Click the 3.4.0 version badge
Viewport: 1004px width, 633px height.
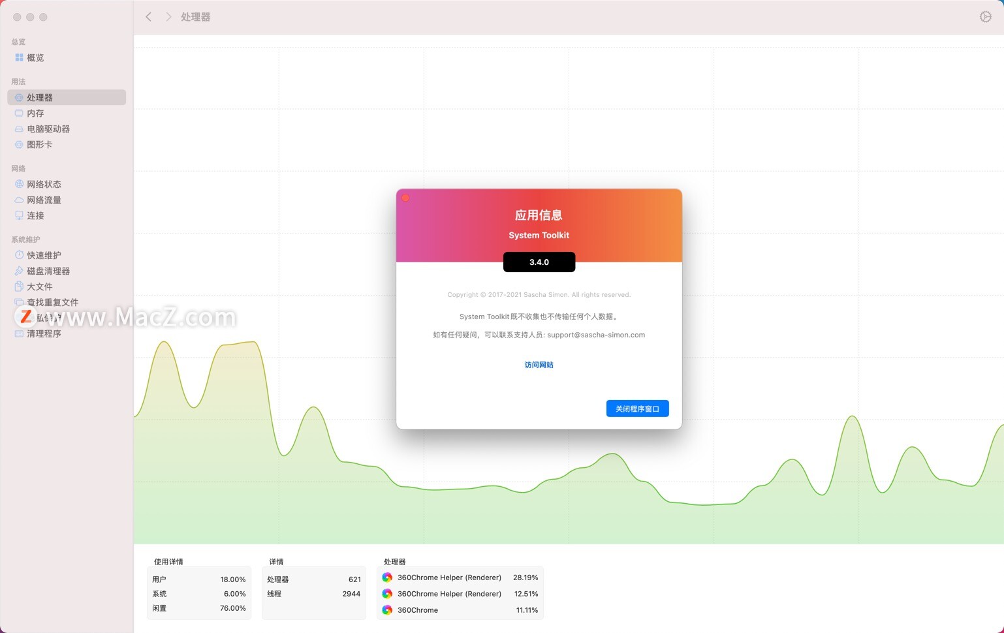click(539, 262)
